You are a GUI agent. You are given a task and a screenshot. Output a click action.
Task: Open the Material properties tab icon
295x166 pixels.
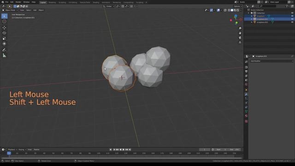click(246, 116)
